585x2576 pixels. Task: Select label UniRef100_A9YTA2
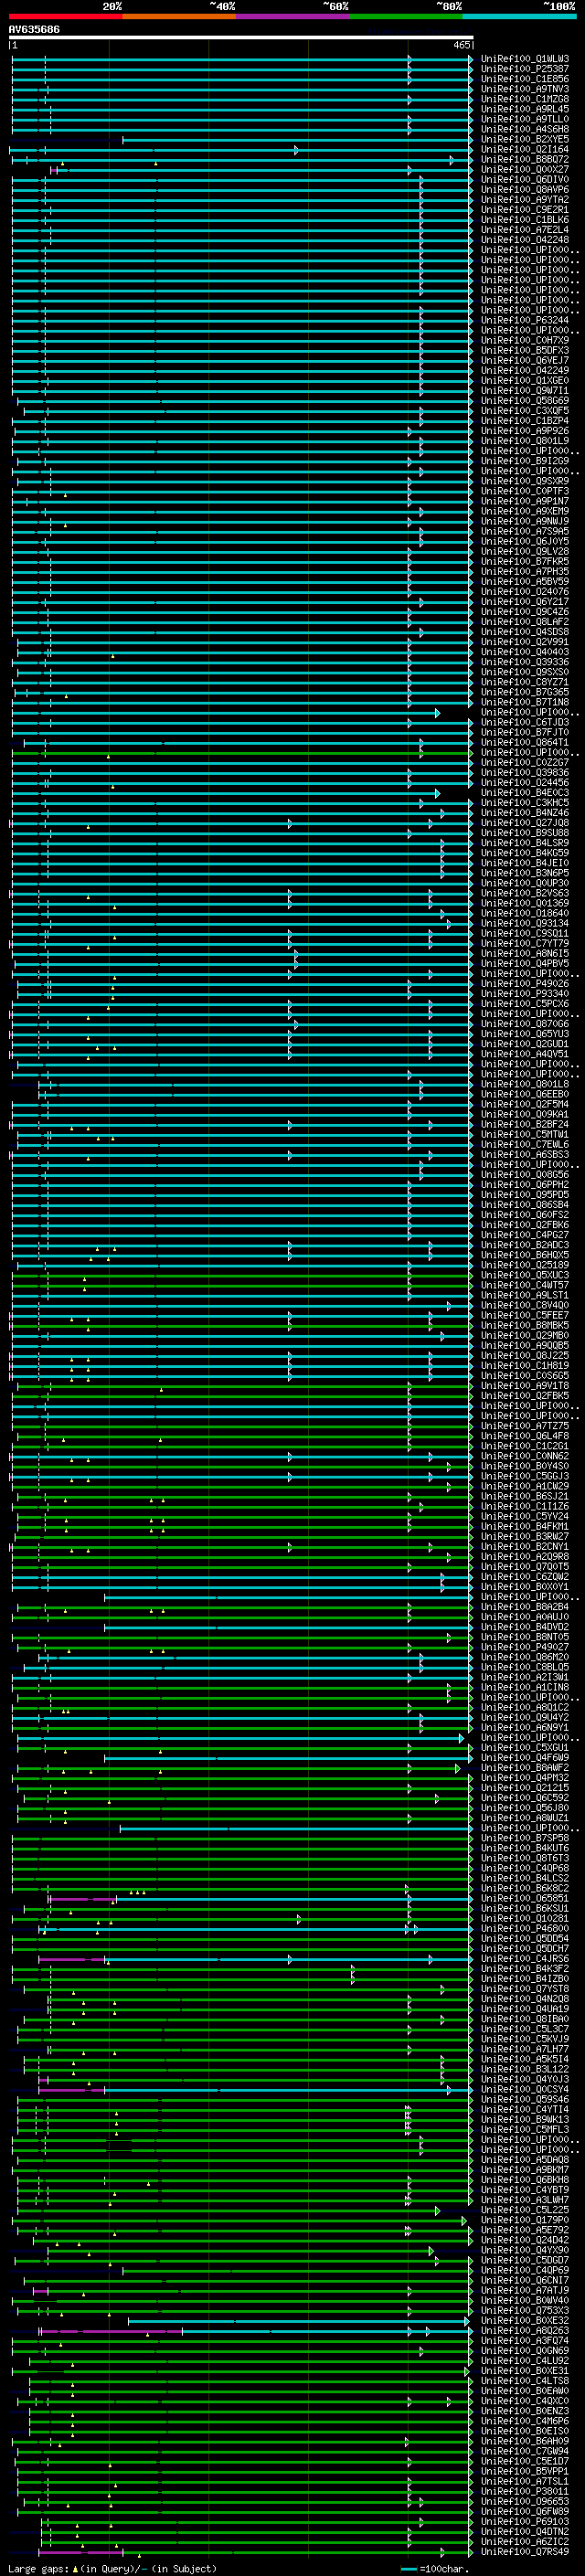click(525, 199)
